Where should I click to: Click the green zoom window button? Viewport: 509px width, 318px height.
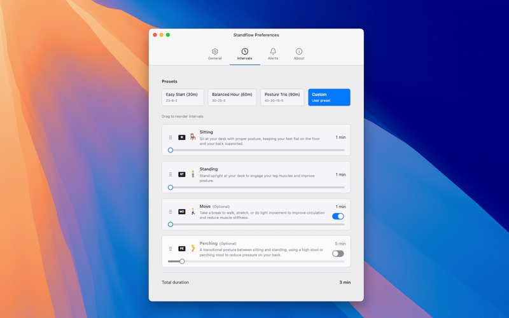click(168, 35)
